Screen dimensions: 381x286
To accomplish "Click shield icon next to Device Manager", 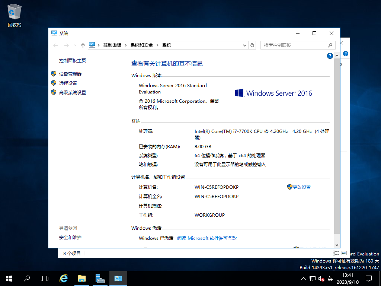I will click(x=54, y=74).
